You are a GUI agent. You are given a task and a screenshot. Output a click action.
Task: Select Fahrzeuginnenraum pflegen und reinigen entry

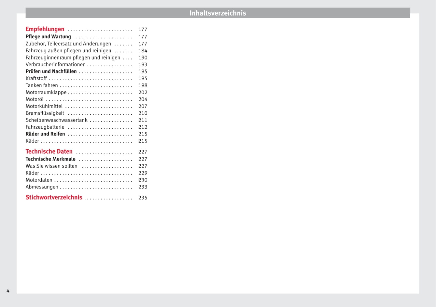73,58
